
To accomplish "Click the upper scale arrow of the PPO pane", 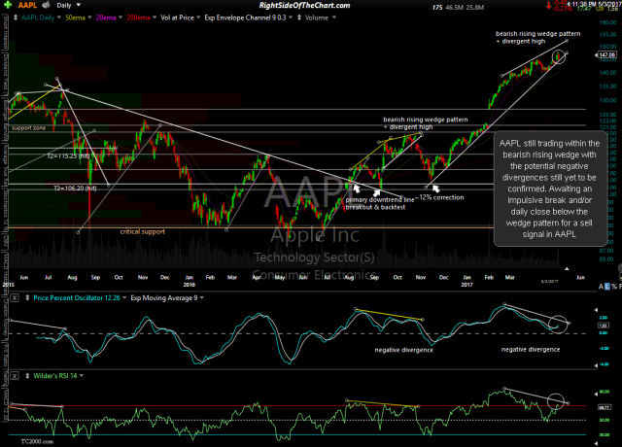I will point(596,309).
